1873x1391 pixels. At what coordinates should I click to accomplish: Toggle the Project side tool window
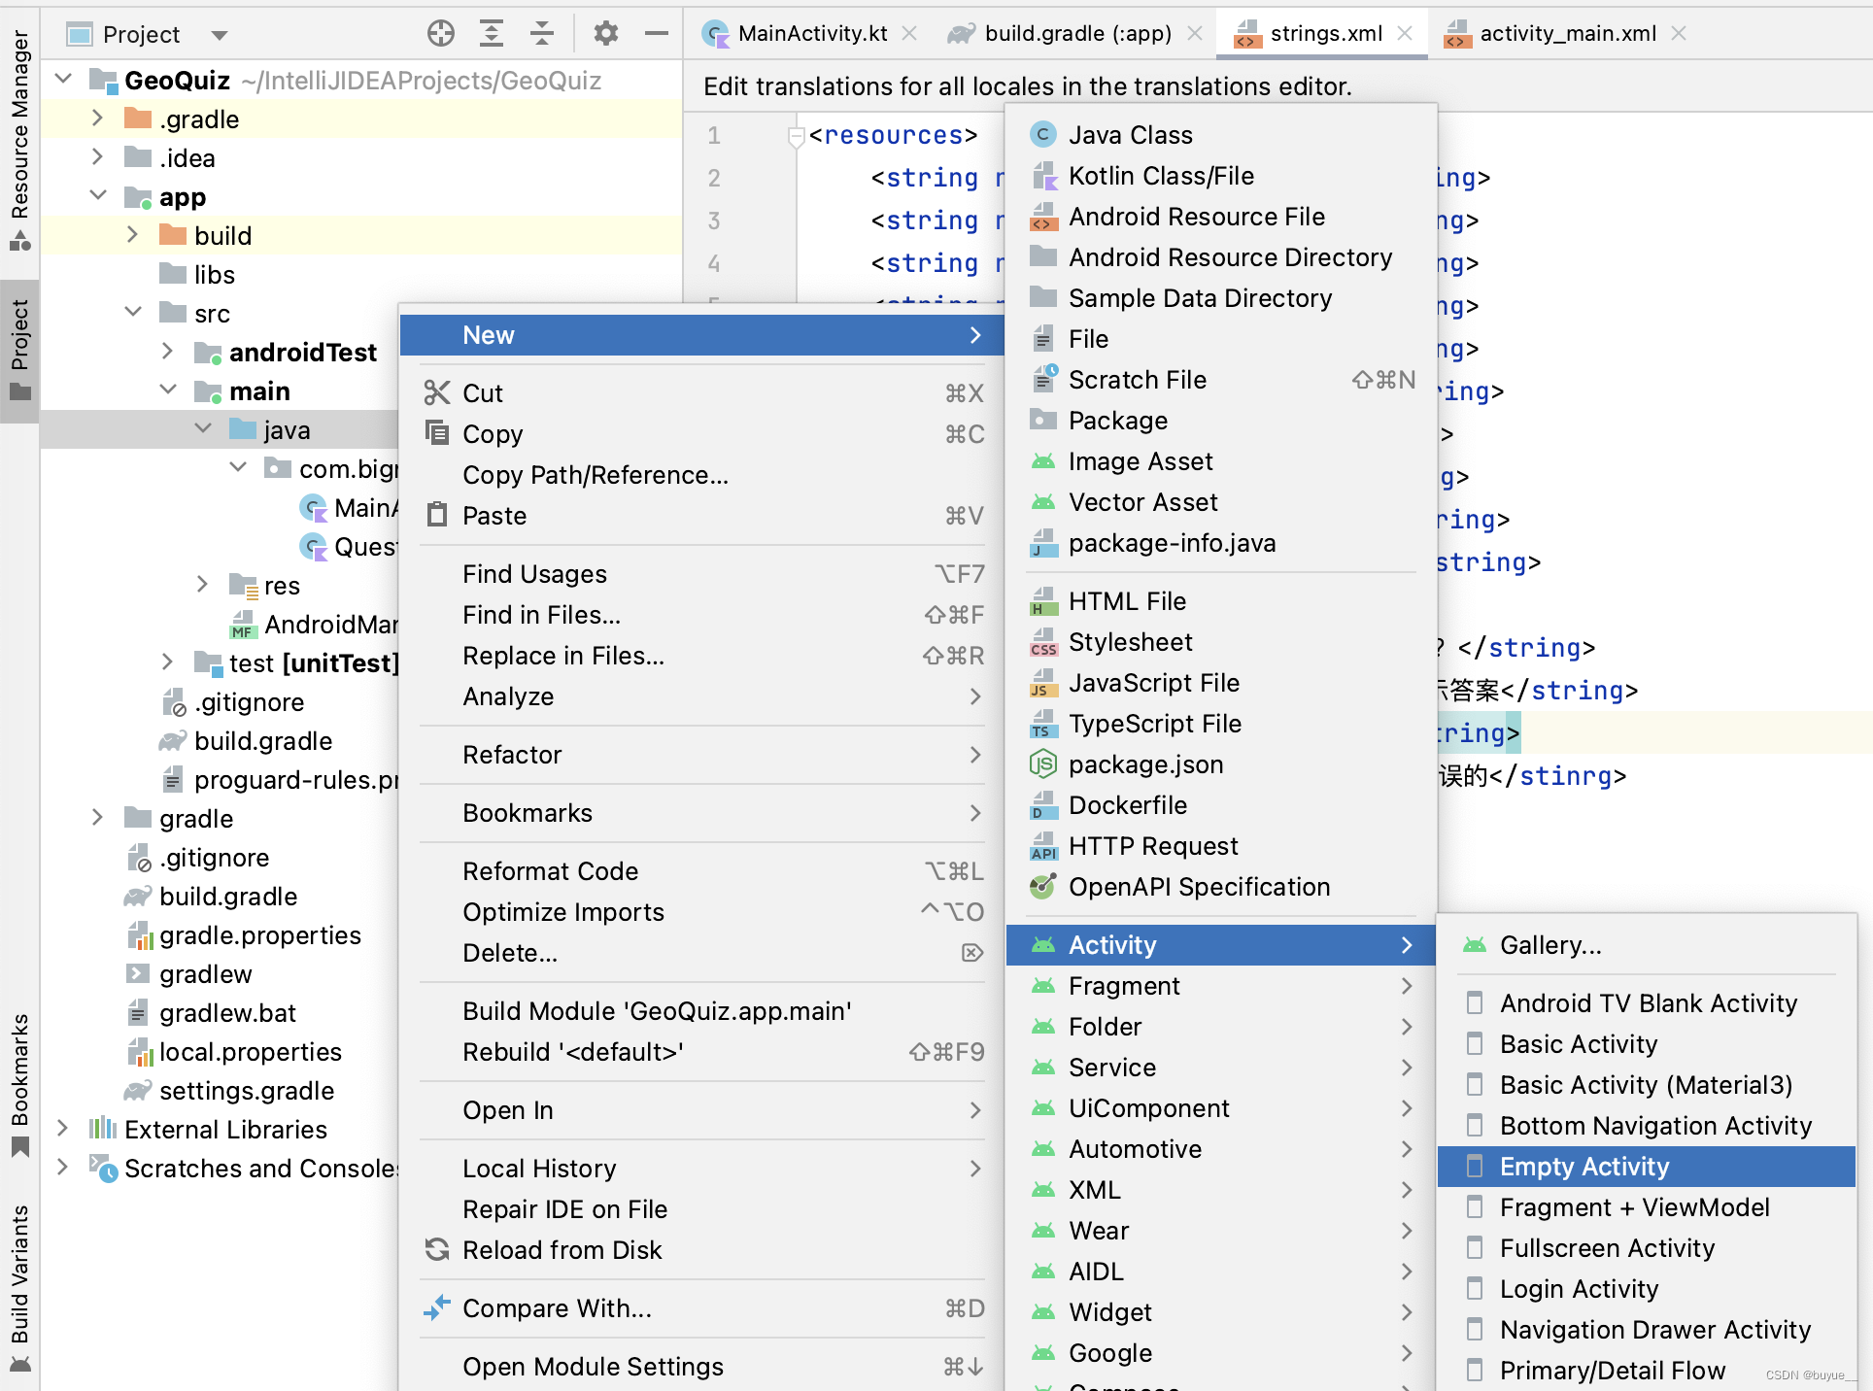coord(19,350)
